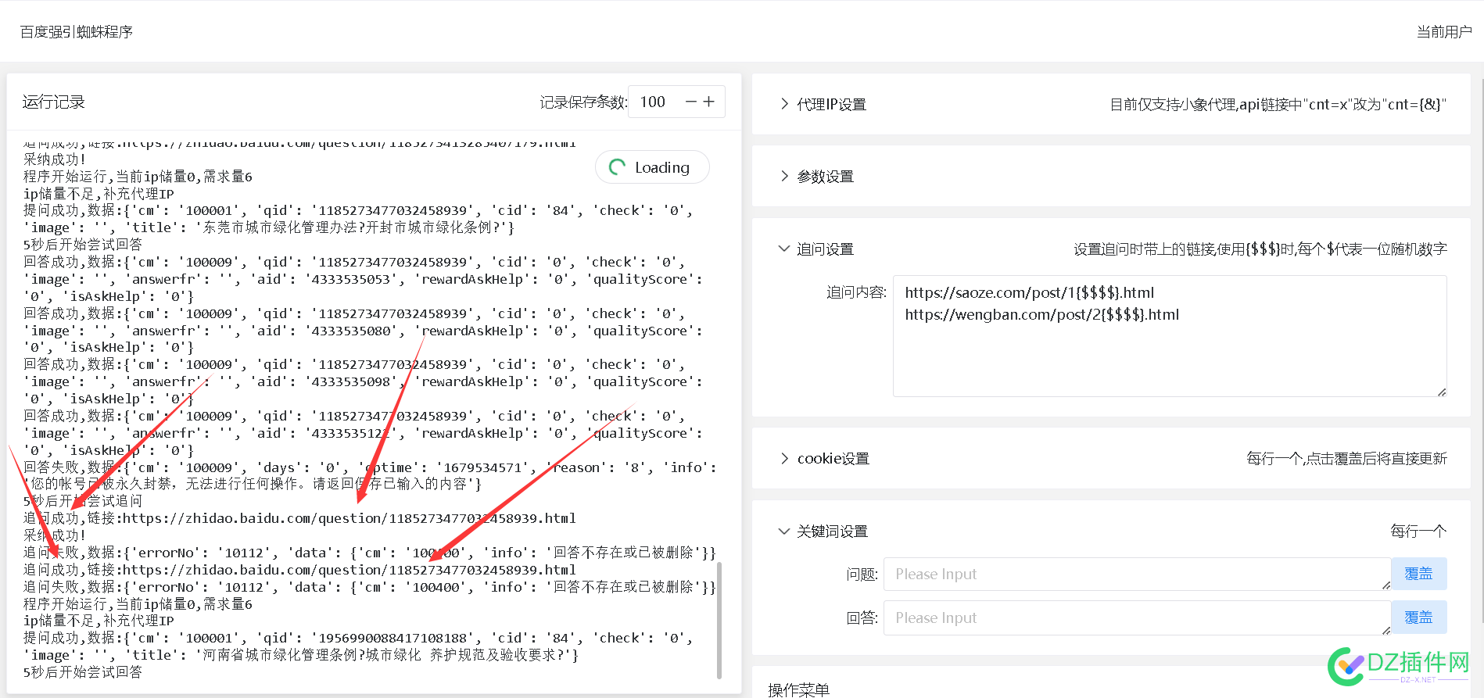
Task: Click the 追问内容 text area
Action: (1170, 336)
